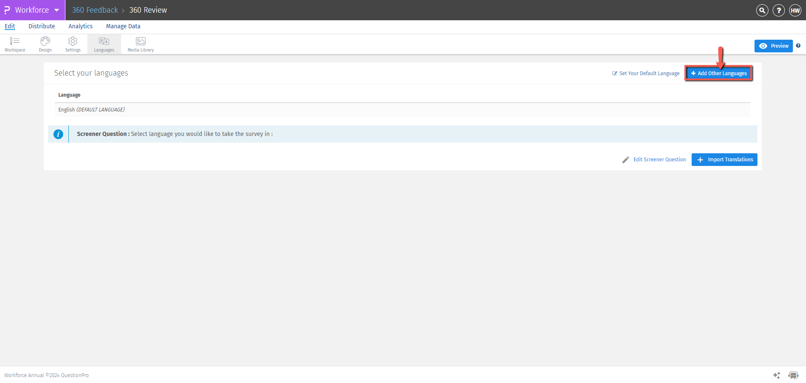Click the Workforce Annual ©2024 QuestionPro footer text

(x=46, y=375)
